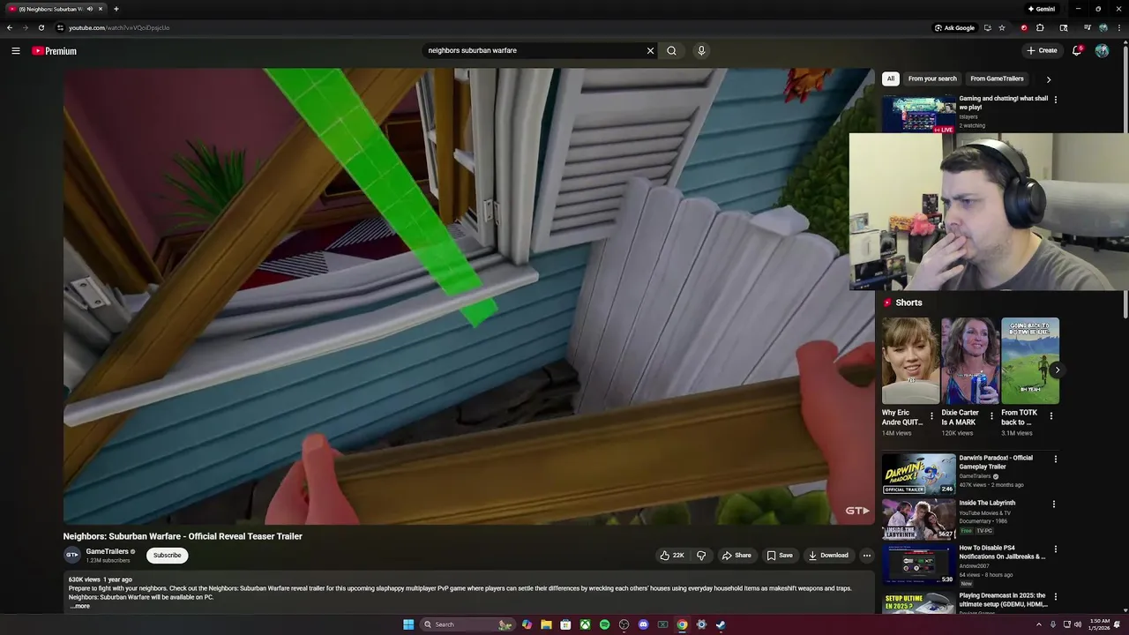Image resolution: width=1129 pixels, height=635 pixels.
Task: Open Windows Start menu
Action: pos(408,624)
